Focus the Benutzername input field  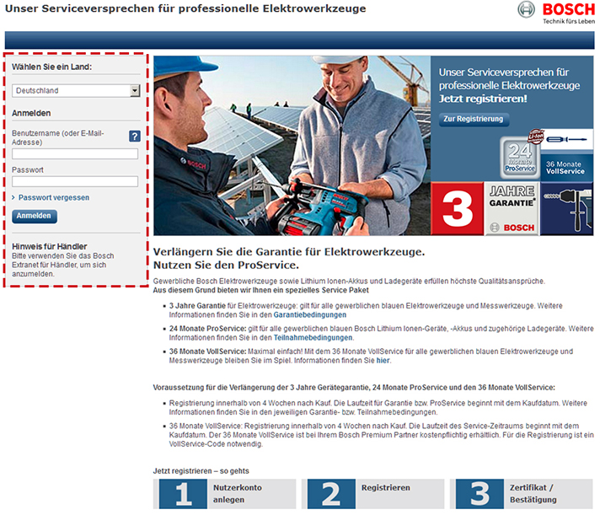point(75,154)
